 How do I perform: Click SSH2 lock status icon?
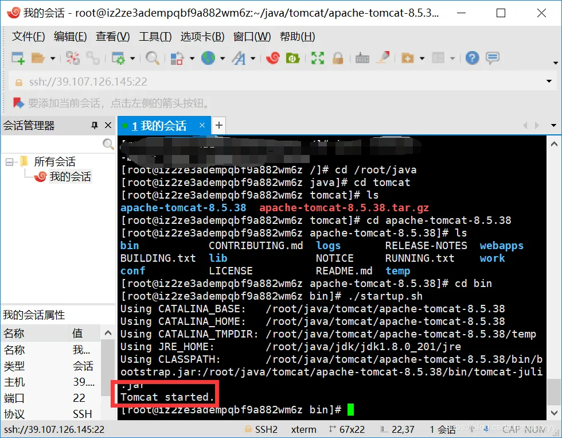coord(248,429)
